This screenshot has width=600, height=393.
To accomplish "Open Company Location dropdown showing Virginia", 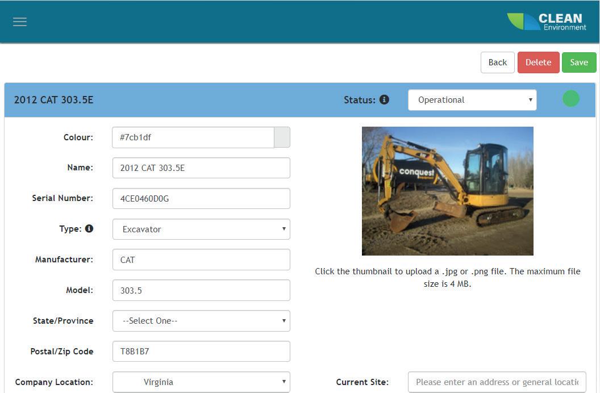I will [x=201, y=382].
